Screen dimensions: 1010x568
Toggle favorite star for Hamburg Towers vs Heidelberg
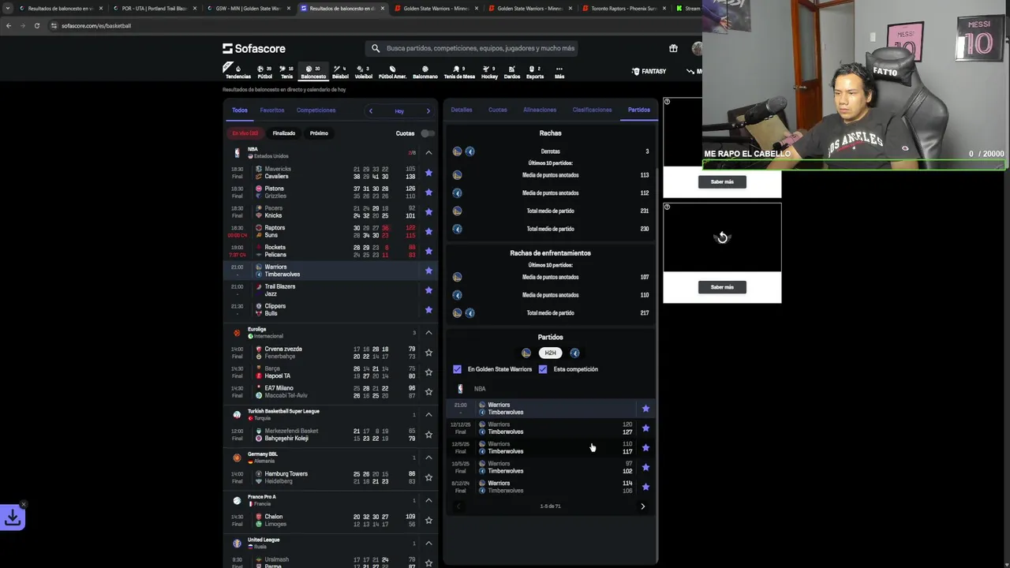428,477
